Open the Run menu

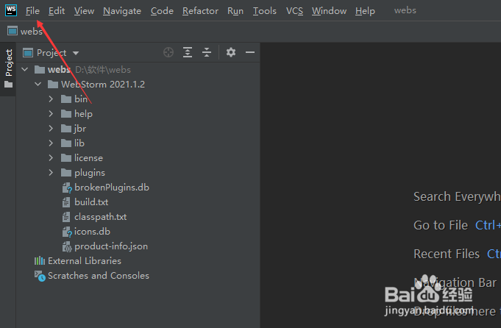[x=235, y=11]
